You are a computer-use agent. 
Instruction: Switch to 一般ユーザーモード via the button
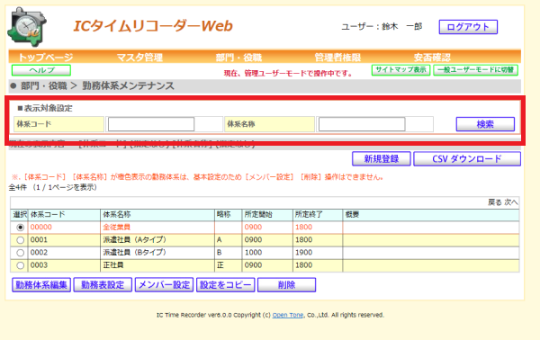click(475, 70)
